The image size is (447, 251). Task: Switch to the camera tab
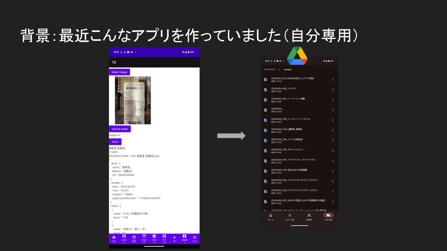point(124,239)
